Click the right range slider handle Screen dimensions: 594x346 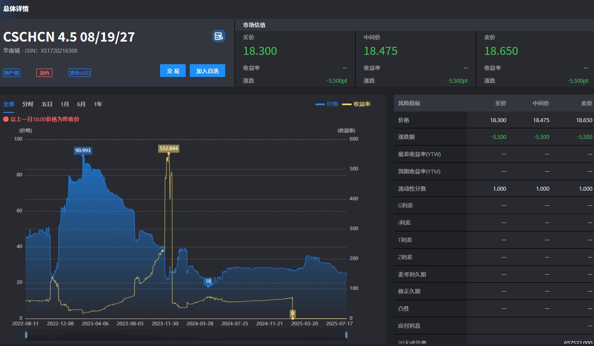[346, 335]
